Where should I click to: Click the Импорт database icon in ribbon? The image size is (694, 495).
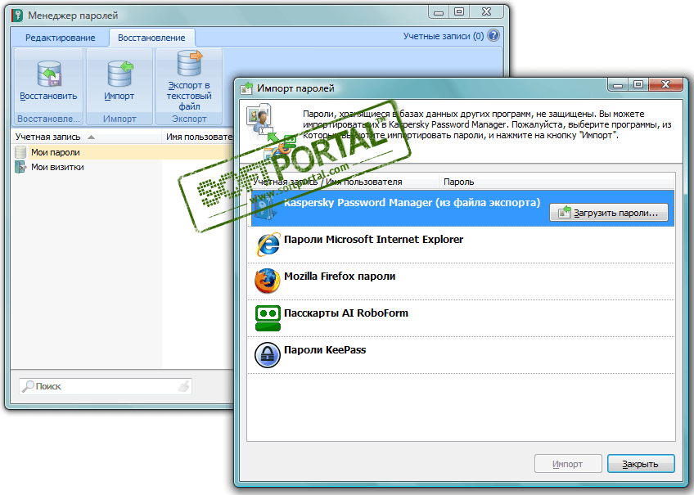[x=120, y=74]
